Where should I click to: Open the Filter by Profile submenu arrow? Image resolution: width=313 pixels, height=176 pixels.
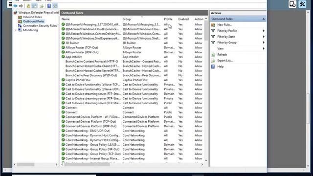pyautogui.click(x=264, y=31)
